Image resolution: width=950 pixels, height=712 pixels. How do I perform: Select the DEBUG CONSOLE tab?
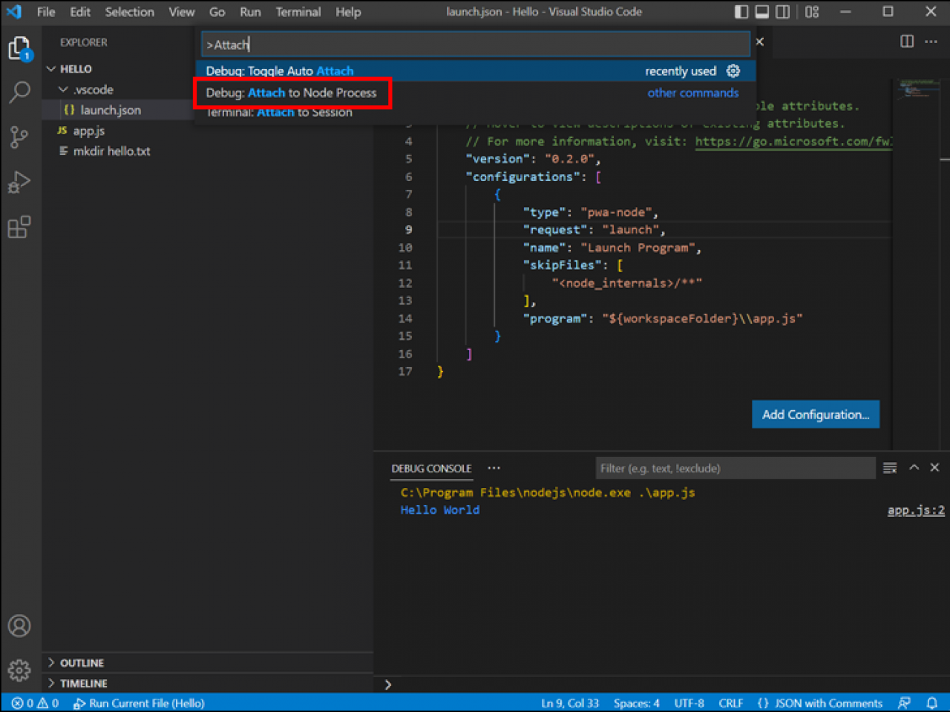431,468
